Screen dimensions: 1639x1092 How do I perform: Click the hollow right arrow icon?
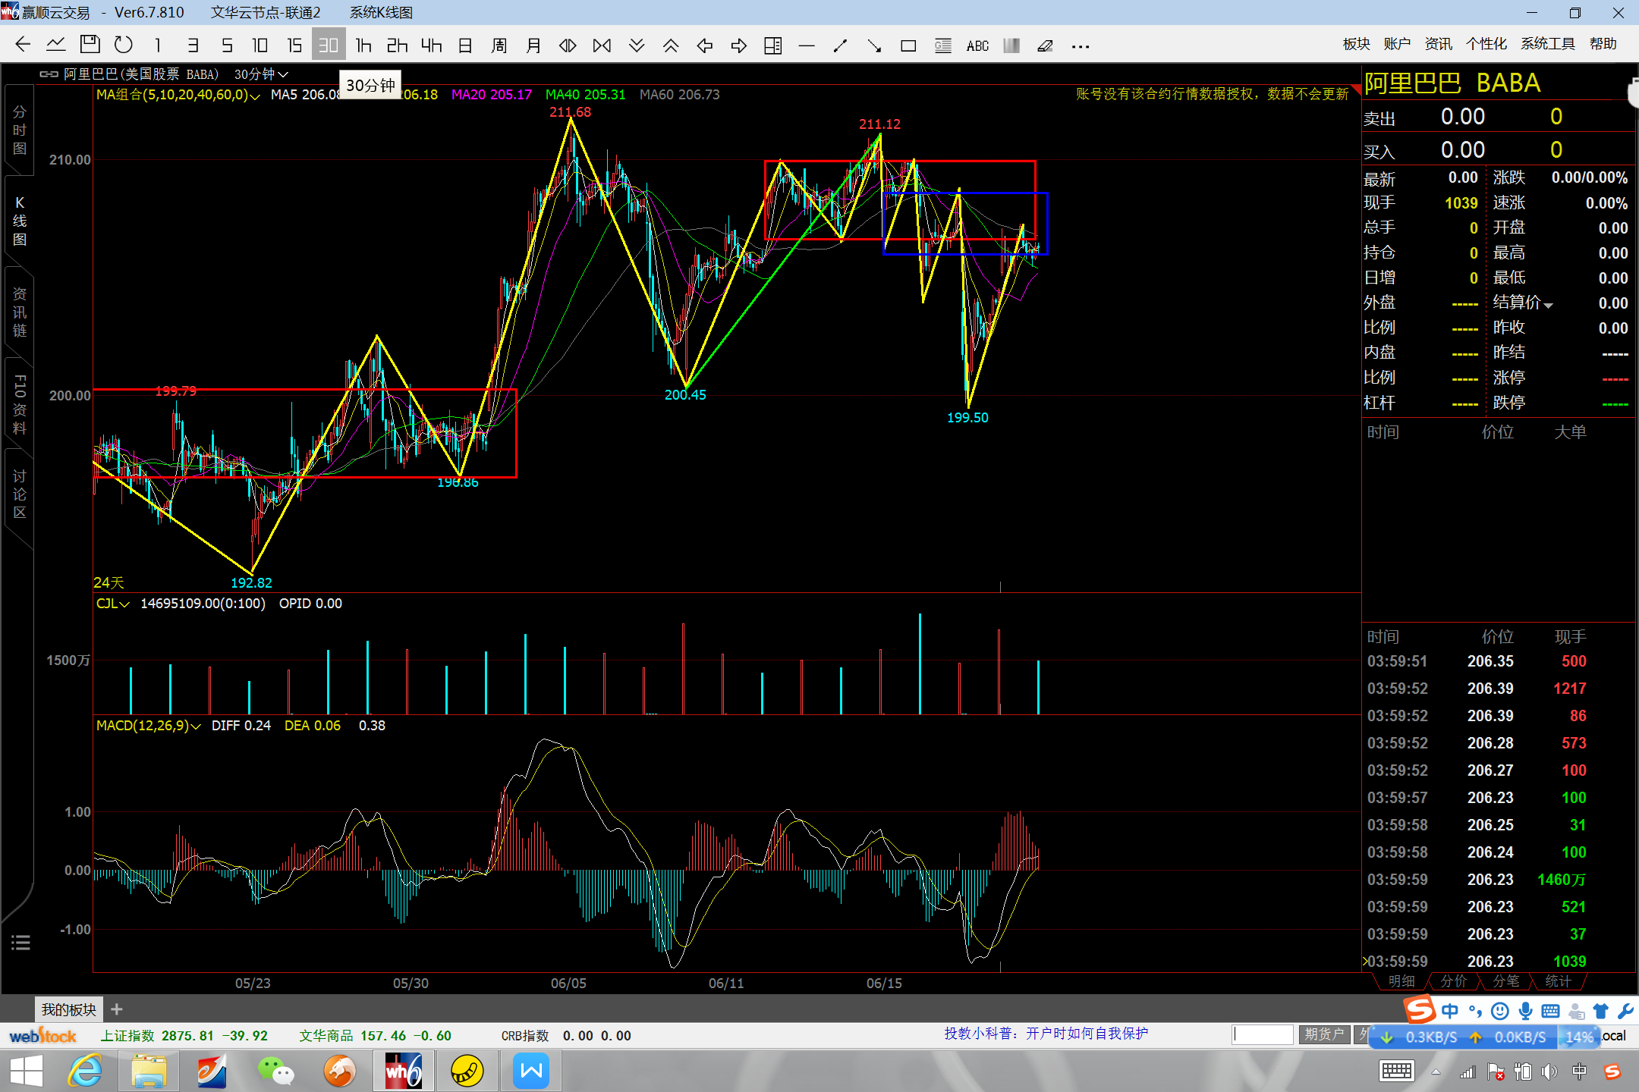click(739, 45)
